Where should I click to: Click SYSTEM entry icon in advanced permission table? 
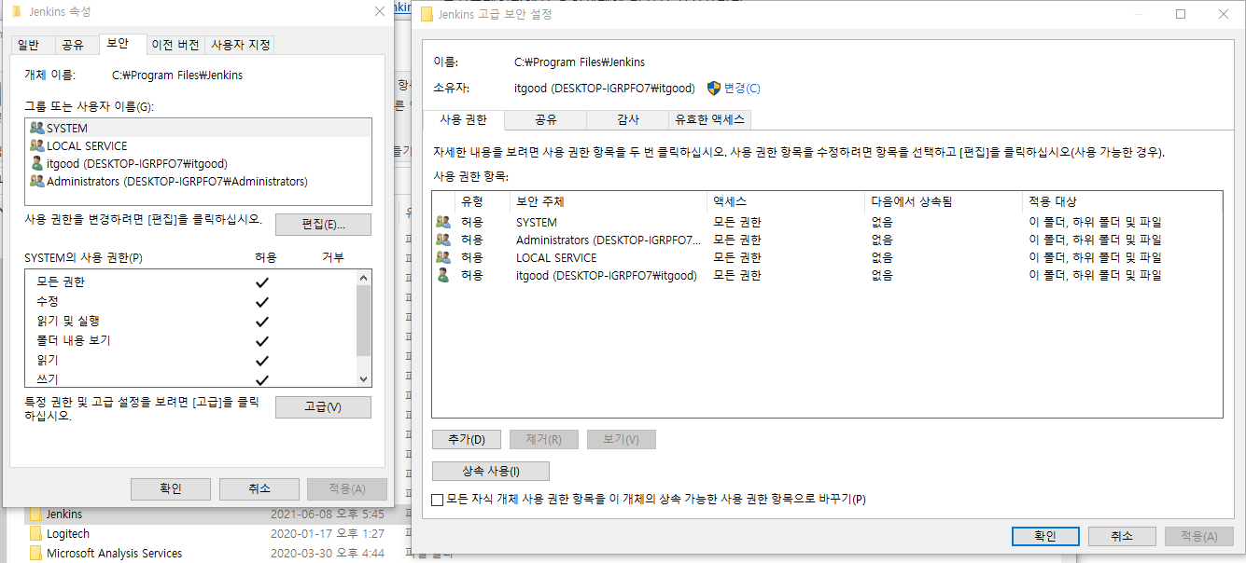tap(443, 222)
